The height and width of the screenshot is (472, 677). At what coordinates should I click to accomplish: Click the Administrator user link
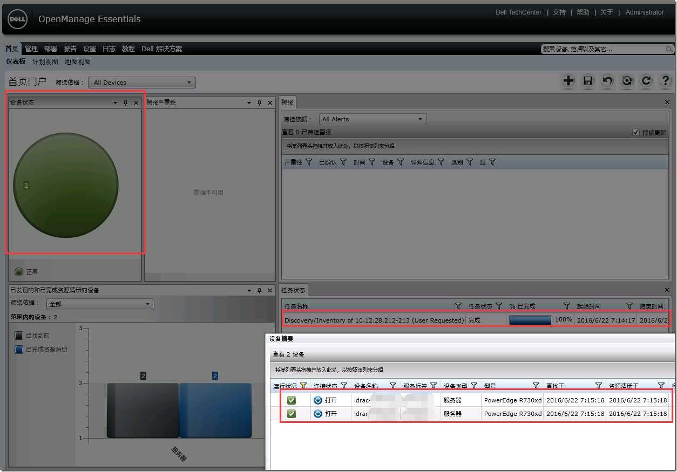645,12
